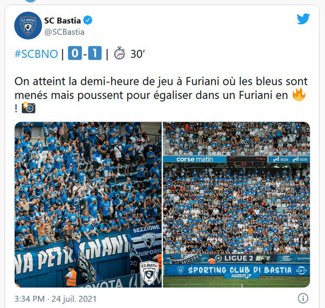Open the #SCBNO hashtag link
This screenshot has width=325, height=308.
[x=36, y=54]
